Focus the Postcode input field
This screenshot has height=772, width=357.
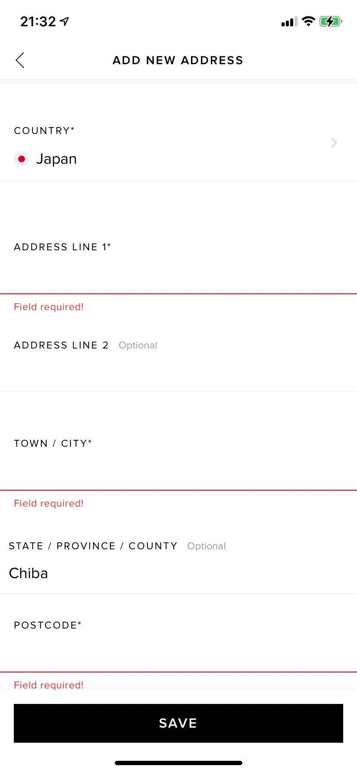point(178,651)
